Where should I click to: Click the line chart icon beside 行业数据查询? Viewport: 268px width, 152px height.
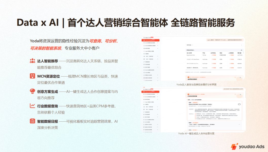[32, 106]
